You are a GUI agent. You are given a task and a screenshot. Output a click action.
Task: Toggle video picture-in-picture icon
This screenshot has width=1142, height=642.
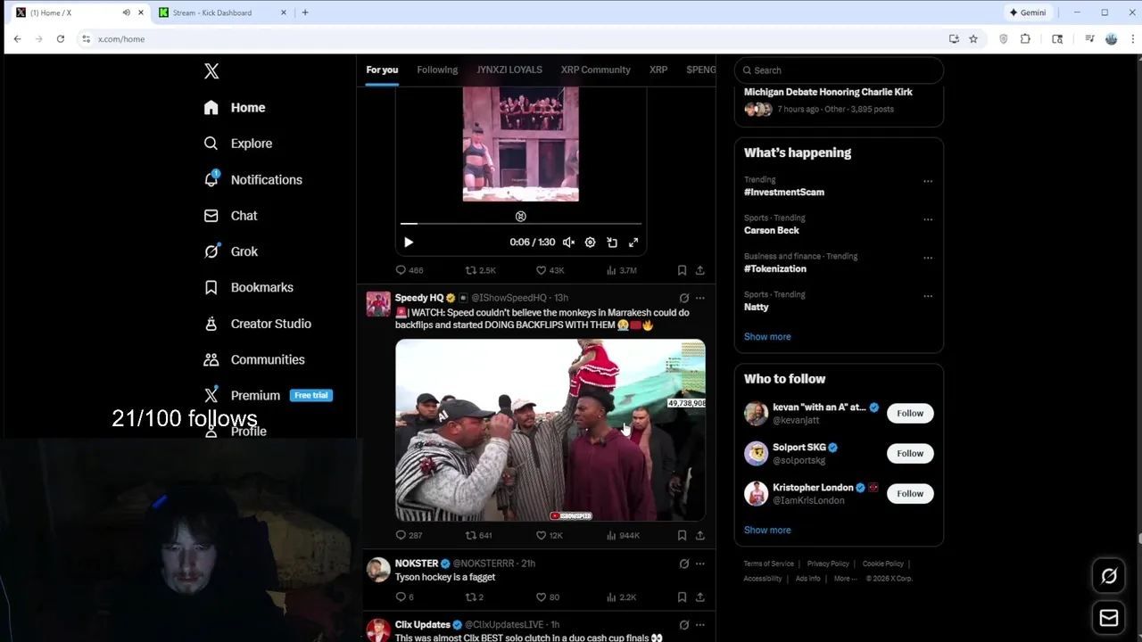pos(612,243)
